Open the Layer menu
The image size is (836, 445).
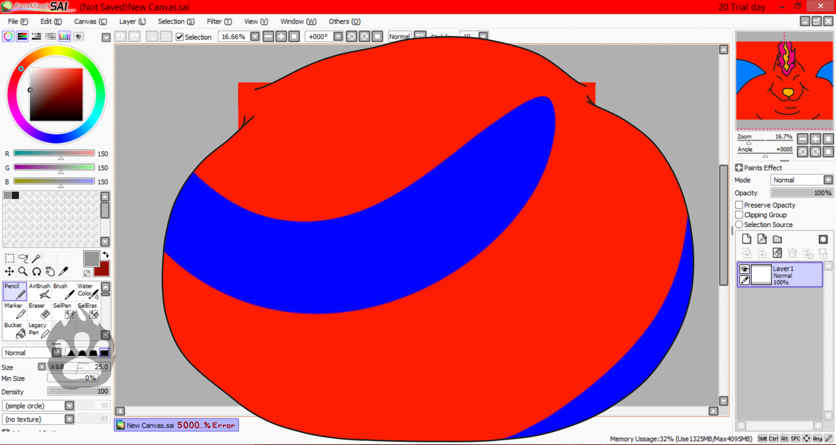click(133, 22)
